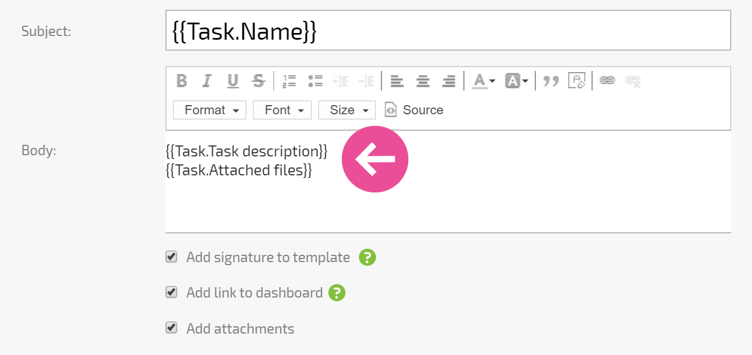Apply Underline formatting
This screenshot has width=752, height=355.
click(233, 81)
